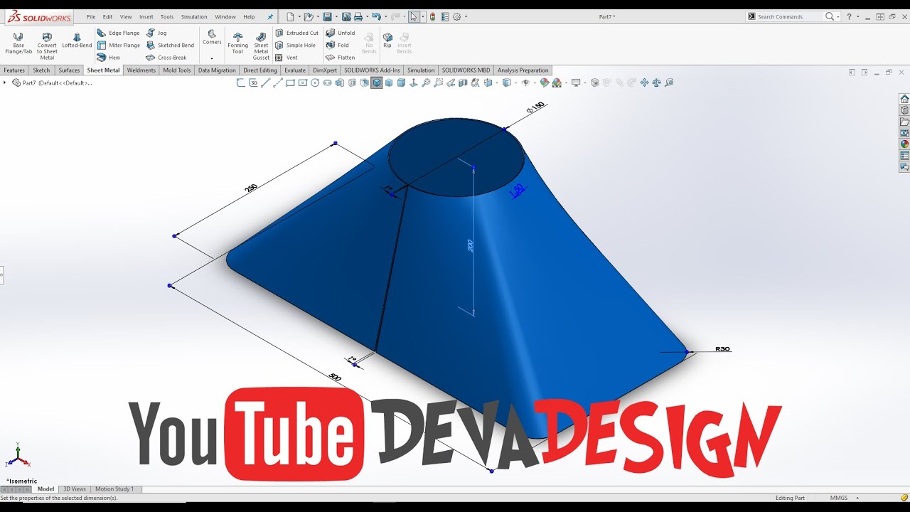Select the Simple Hole tool

pyautogui.click(x=295, y=46)
